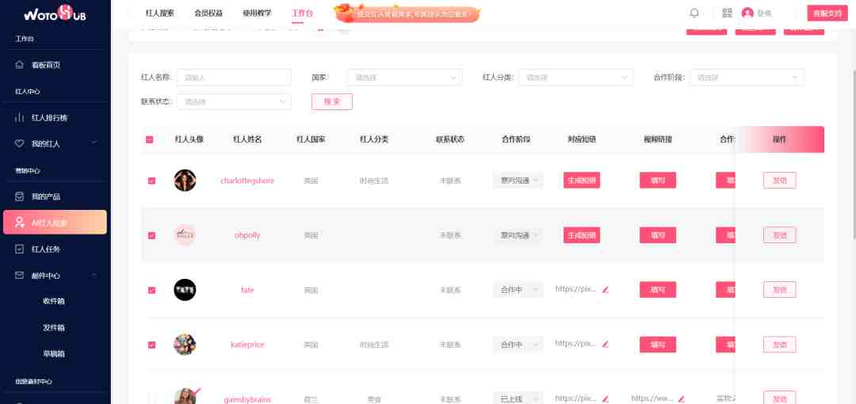Click charlottegshore avatar image

click(x=185, y=180)
